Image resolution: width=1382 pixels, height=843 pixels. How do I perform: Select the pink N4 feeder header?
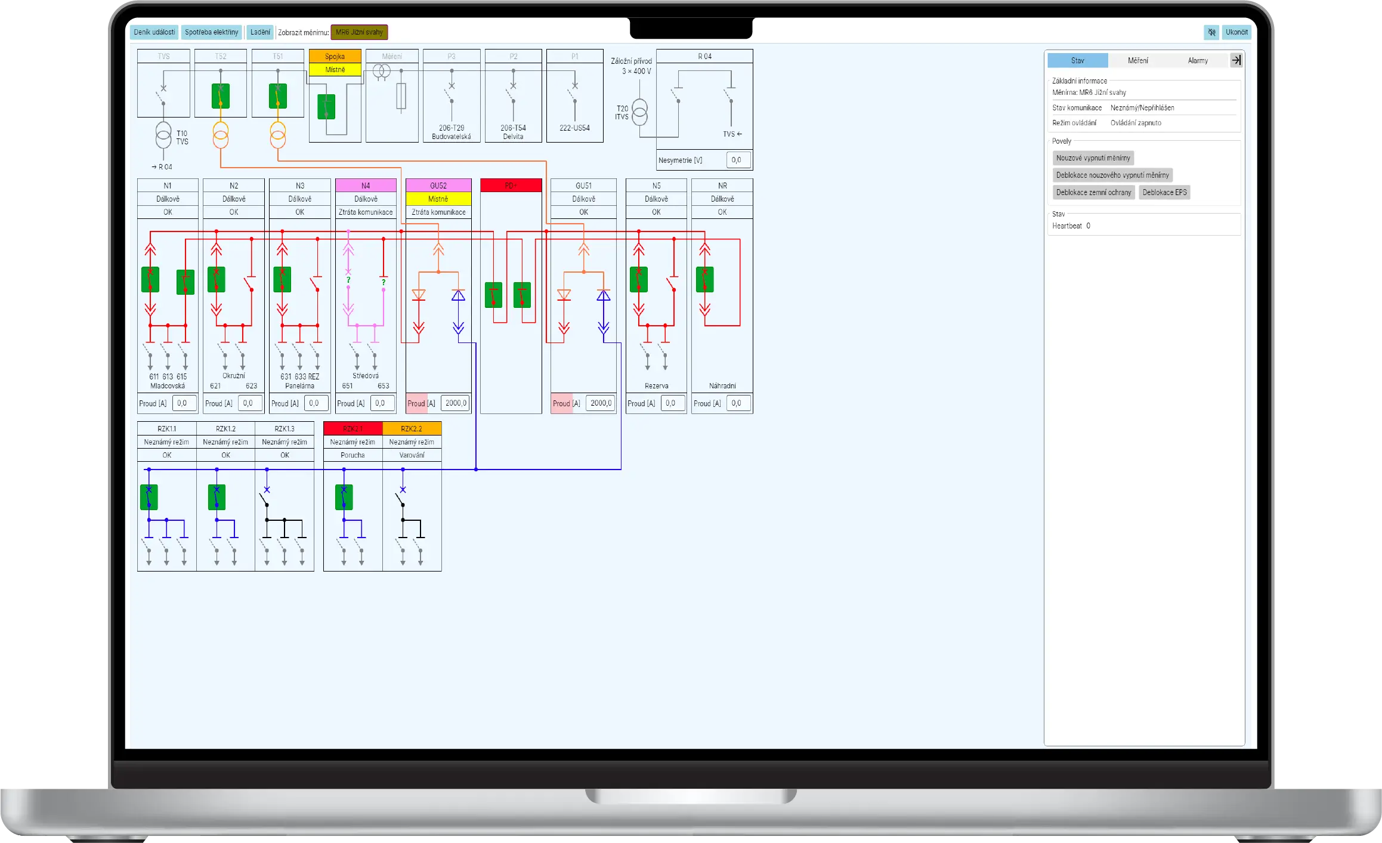pos(366,186)
